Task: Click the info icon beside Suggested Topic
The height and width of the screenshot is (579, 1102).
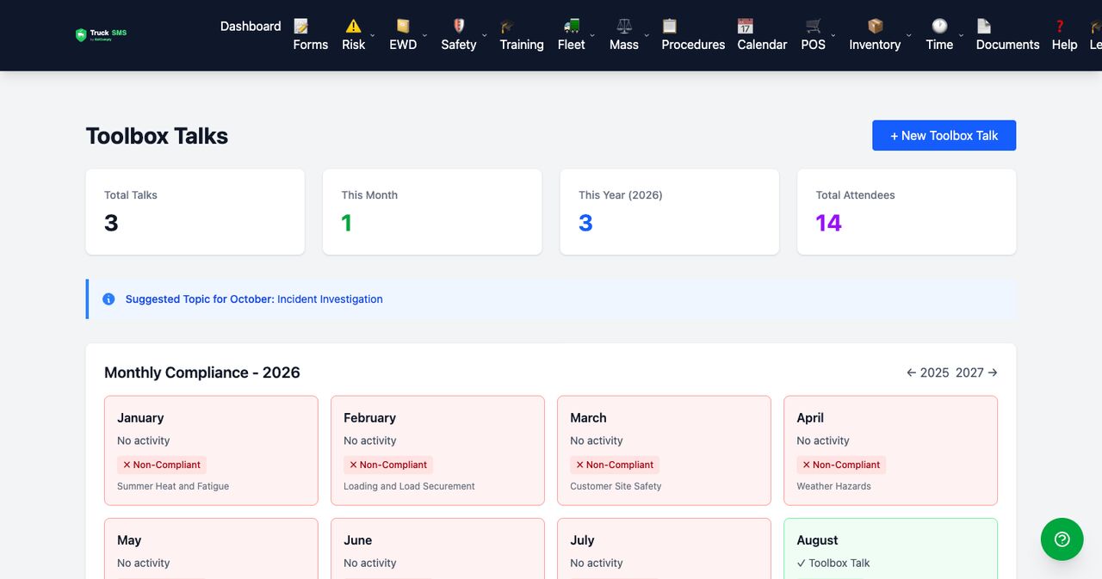Action: coord(108,299)
